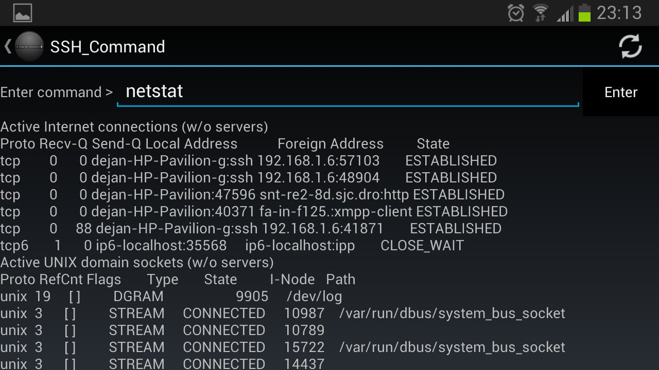Viewport: 659px width, 370px height.
Task: Tap the 'Enter command >' label
Action: click(57, 92)
